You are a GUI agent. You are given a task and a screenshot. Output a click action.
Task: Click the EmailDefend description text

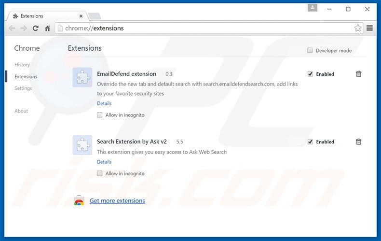pos(197,88)
